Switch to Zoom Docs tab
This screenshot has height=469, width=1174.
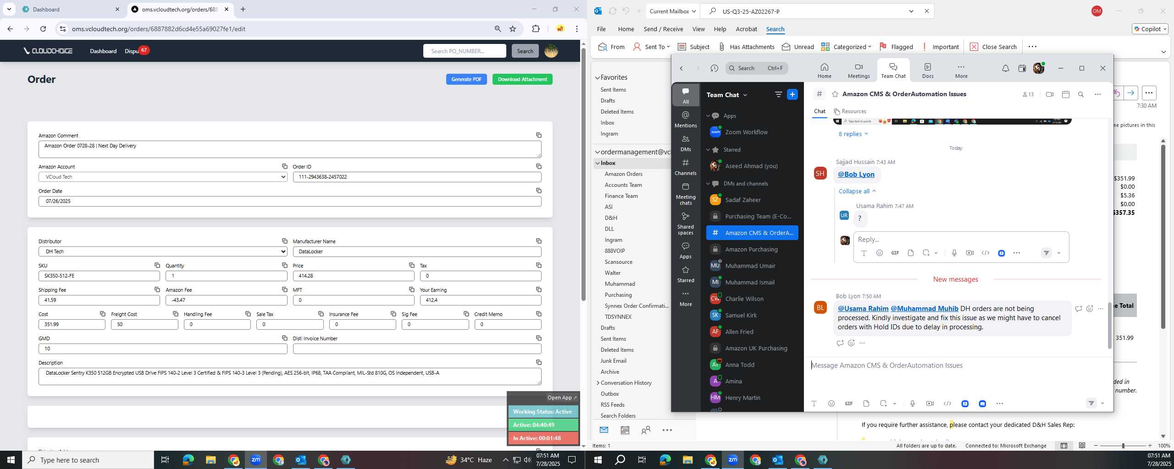coord(928,71)
